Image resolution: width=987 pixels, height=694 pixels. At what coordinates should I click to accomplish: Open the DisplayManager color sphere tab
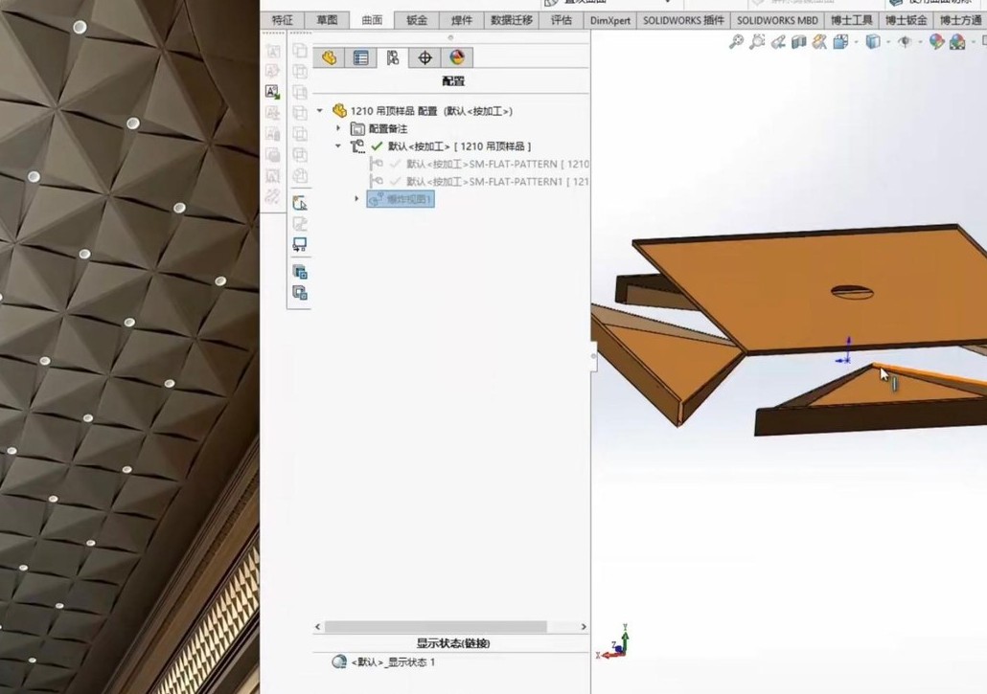point(457,57)
